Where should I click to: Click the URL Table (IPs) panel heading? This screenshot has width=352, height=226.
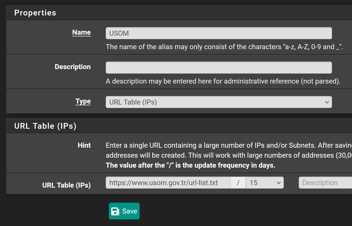tap(45, 126)
